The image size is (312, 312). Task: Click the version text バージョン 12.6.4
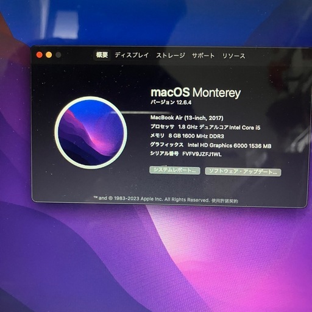pos(171,102)
